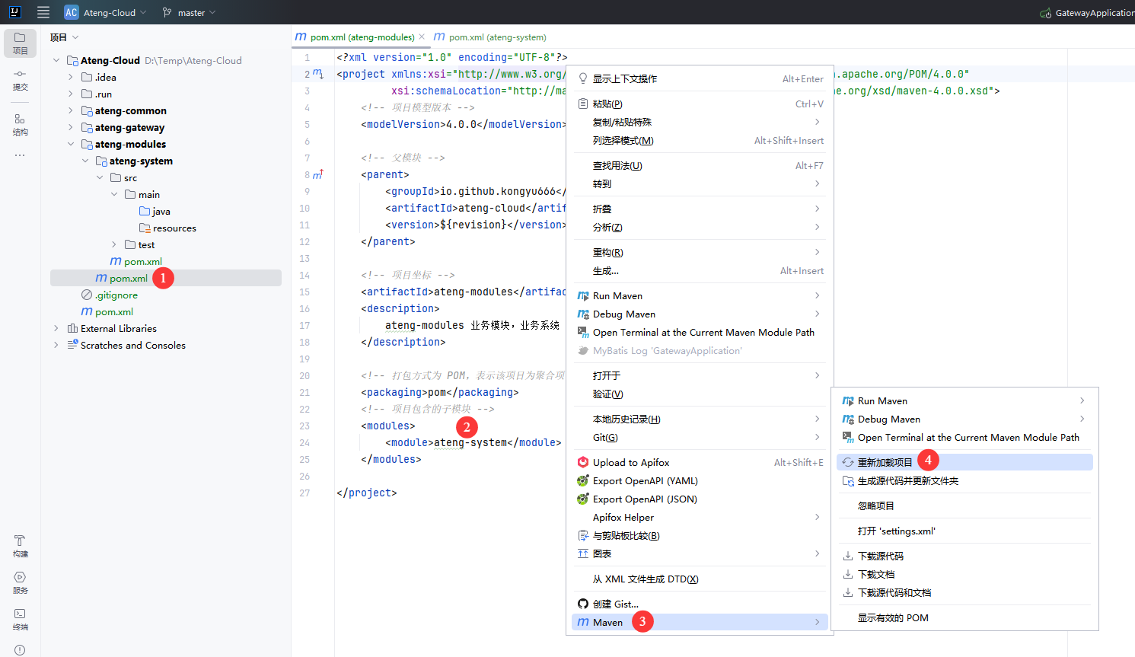1135x657 pixels.
Task: Open the Build tool window
Action: tap(21, 545)
